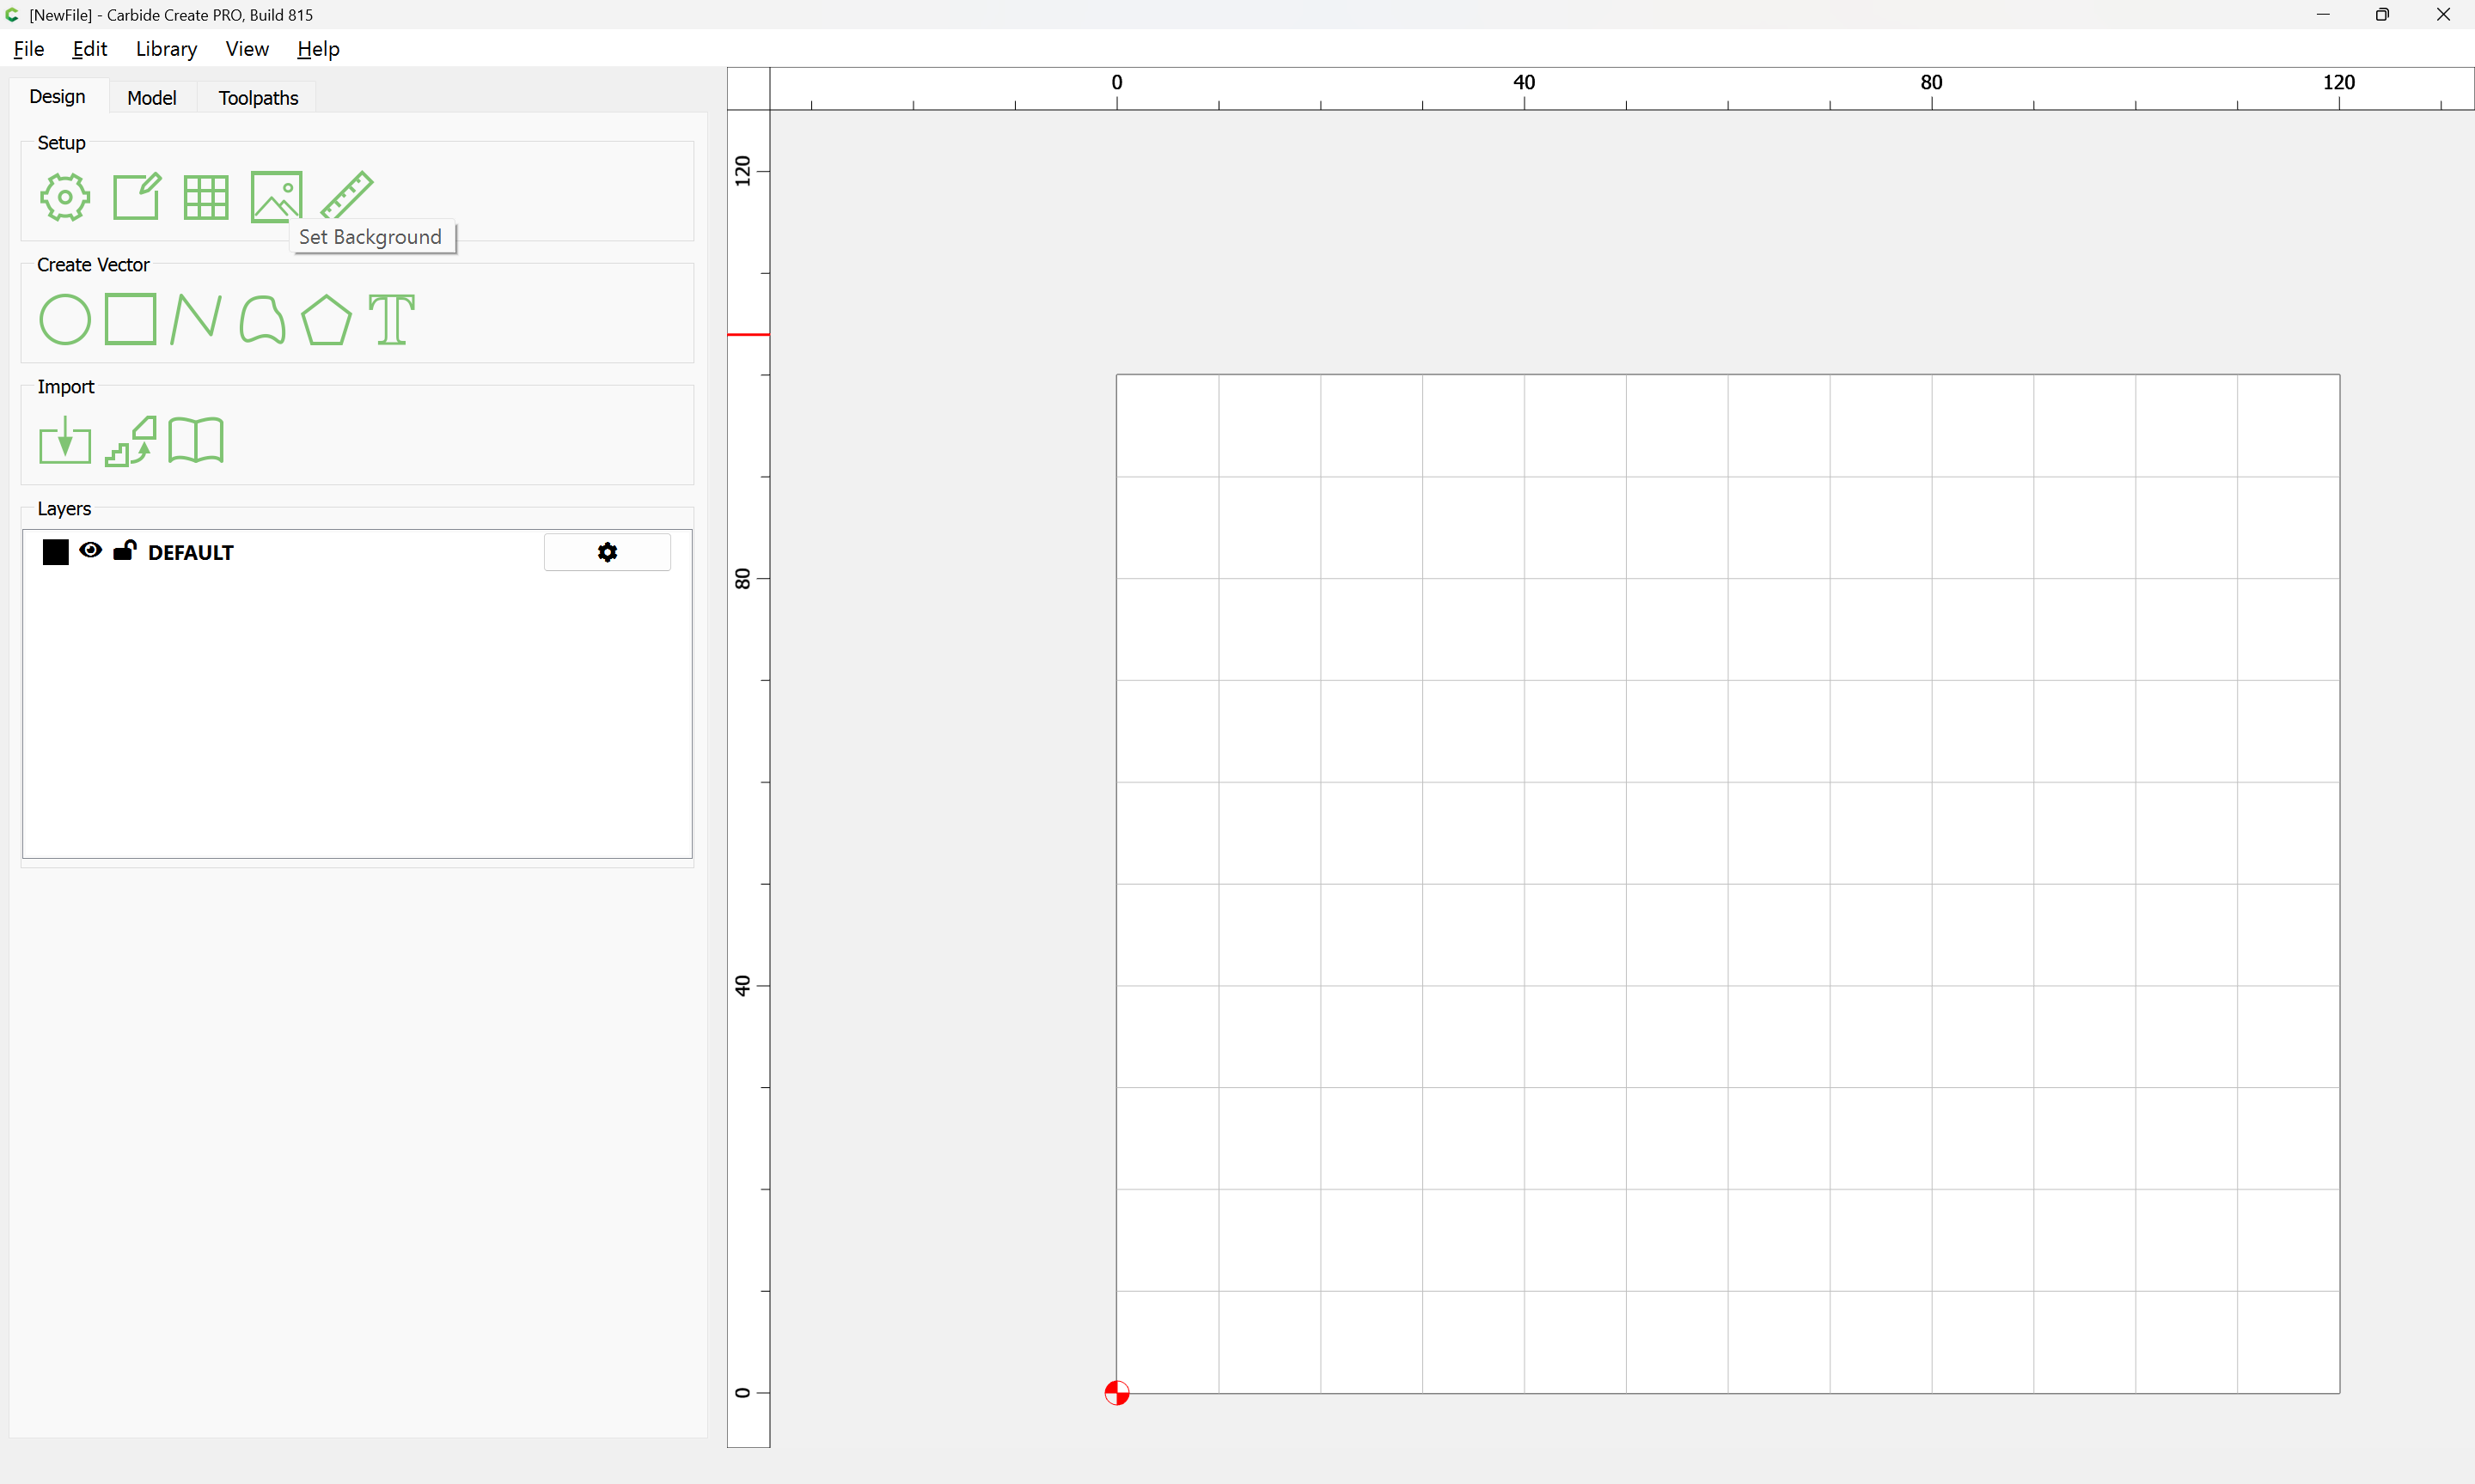Switch to the Design tab
This screenshot has height=1484, width=2475.
(57, 97)
